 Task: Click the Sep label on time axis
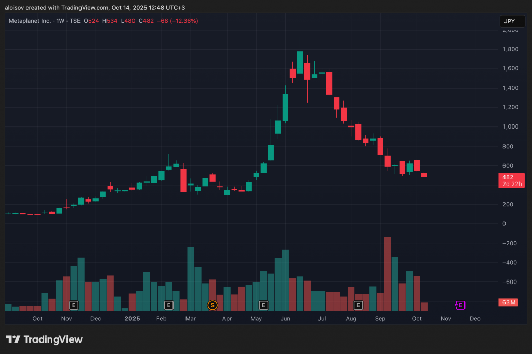[x=380, y=318]
